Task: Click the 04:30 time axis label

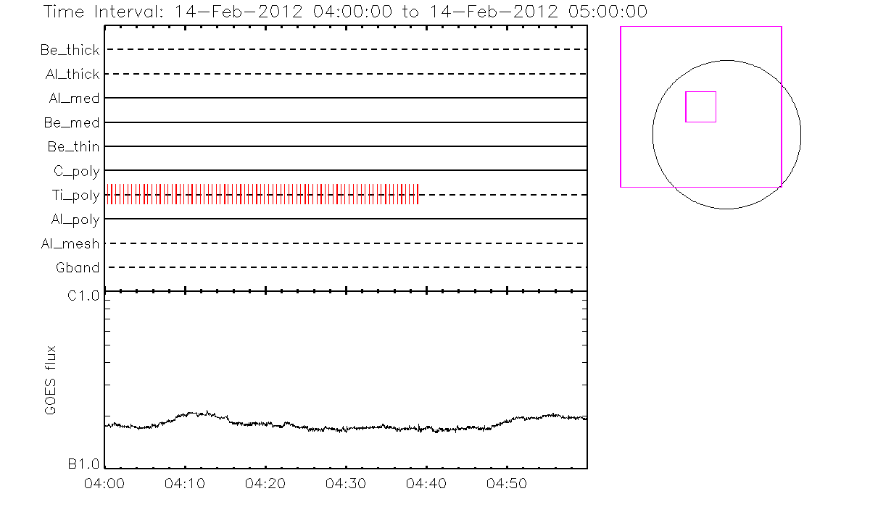Action: (x=346, y=482)
